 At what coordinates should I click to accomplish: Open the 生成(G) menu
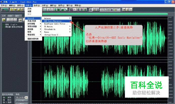pos(37,5)
